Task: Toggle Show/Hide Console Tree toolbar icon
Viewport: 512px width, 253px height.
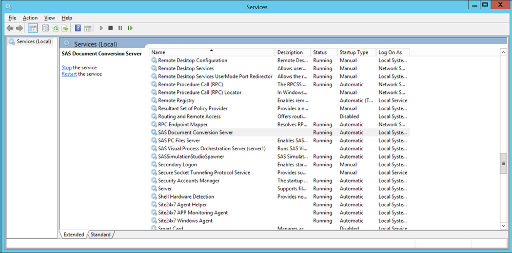Action: pyautogui.click(x=33, y=28)
